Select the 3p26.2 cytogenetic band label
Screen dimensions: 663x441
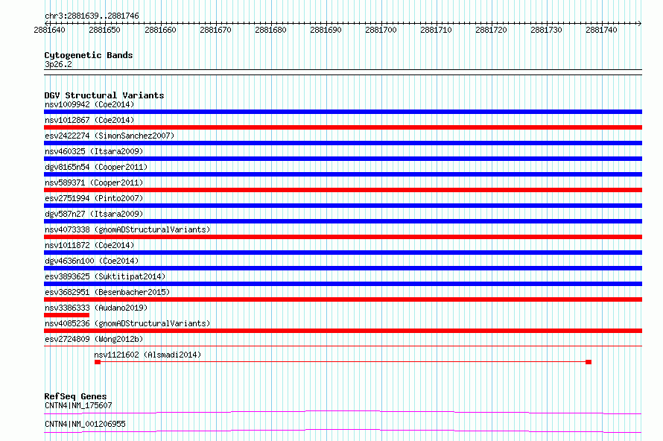pos(58,64)
